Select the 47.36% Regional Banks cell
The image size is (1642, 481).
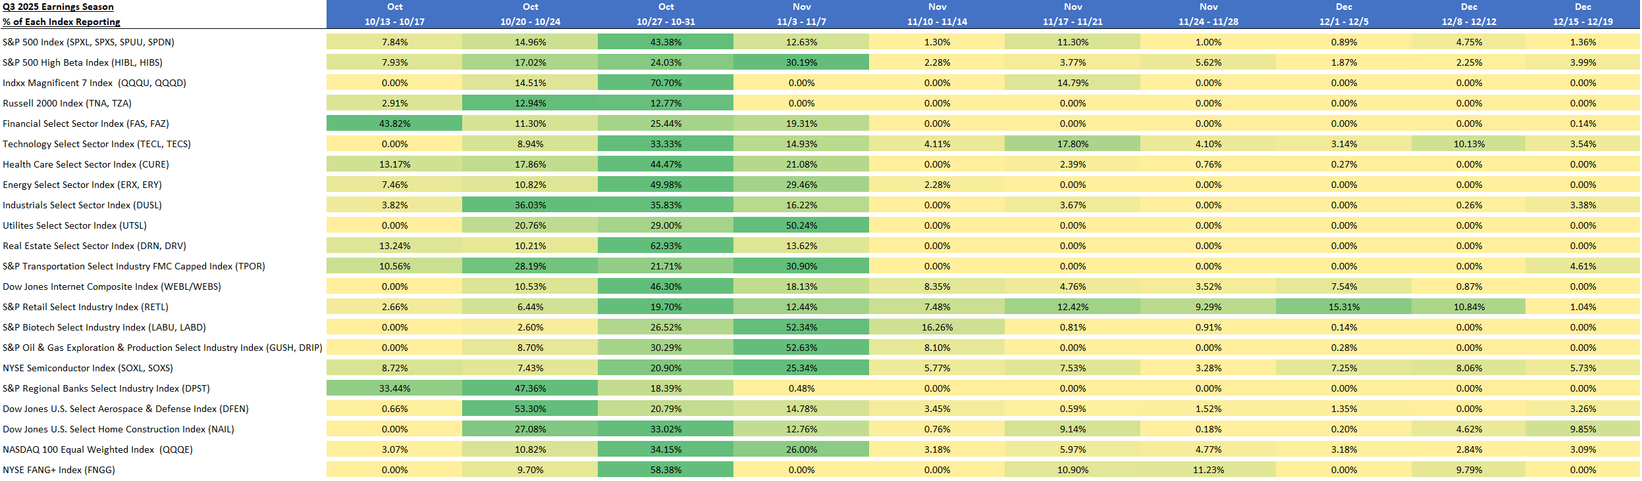pyautogui.click(x=530, y=388)
